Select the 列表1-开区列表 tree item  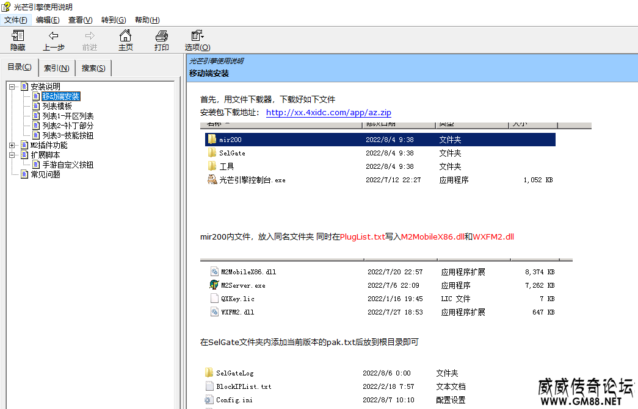[68, 116]
